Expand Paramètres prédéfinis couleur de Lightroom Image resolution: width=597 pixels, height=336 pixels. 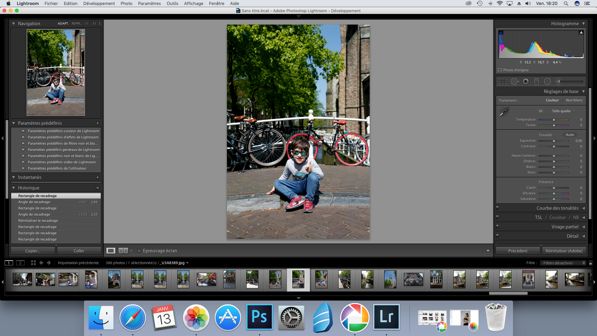click(x=23, y=131)
